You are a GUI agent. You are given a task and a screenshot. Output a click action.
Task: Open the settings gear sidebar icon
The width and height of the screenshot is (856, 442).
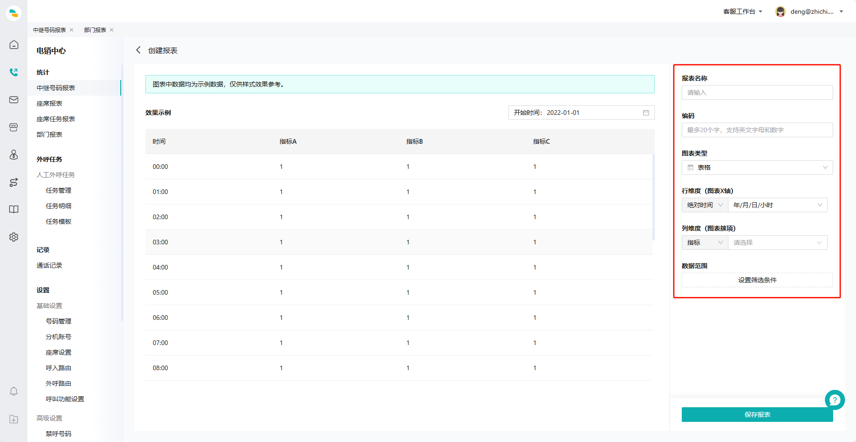[x=14, y=237]
